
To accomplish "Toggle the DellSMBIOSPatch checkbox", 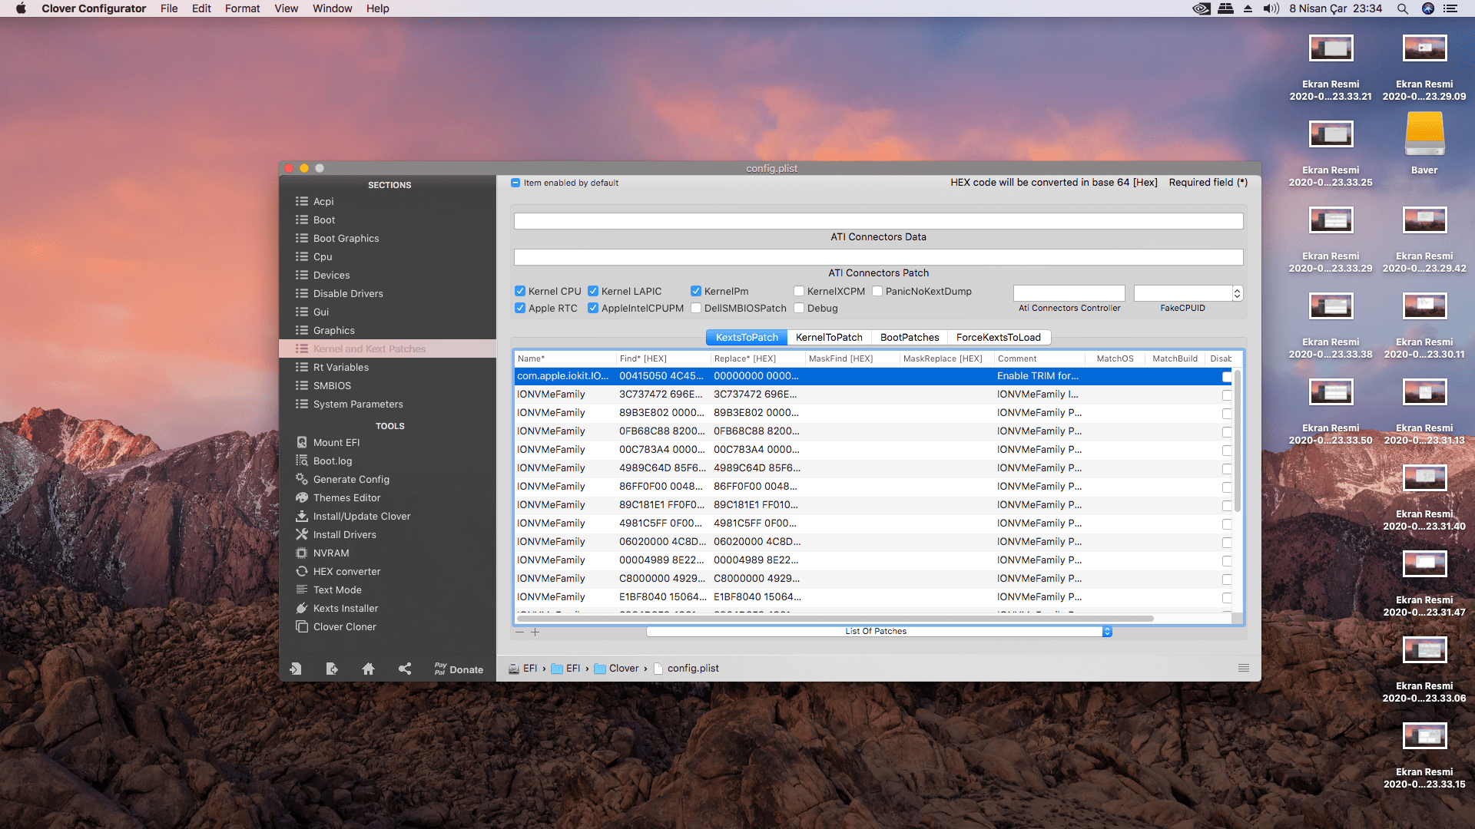I will [696, 309].
